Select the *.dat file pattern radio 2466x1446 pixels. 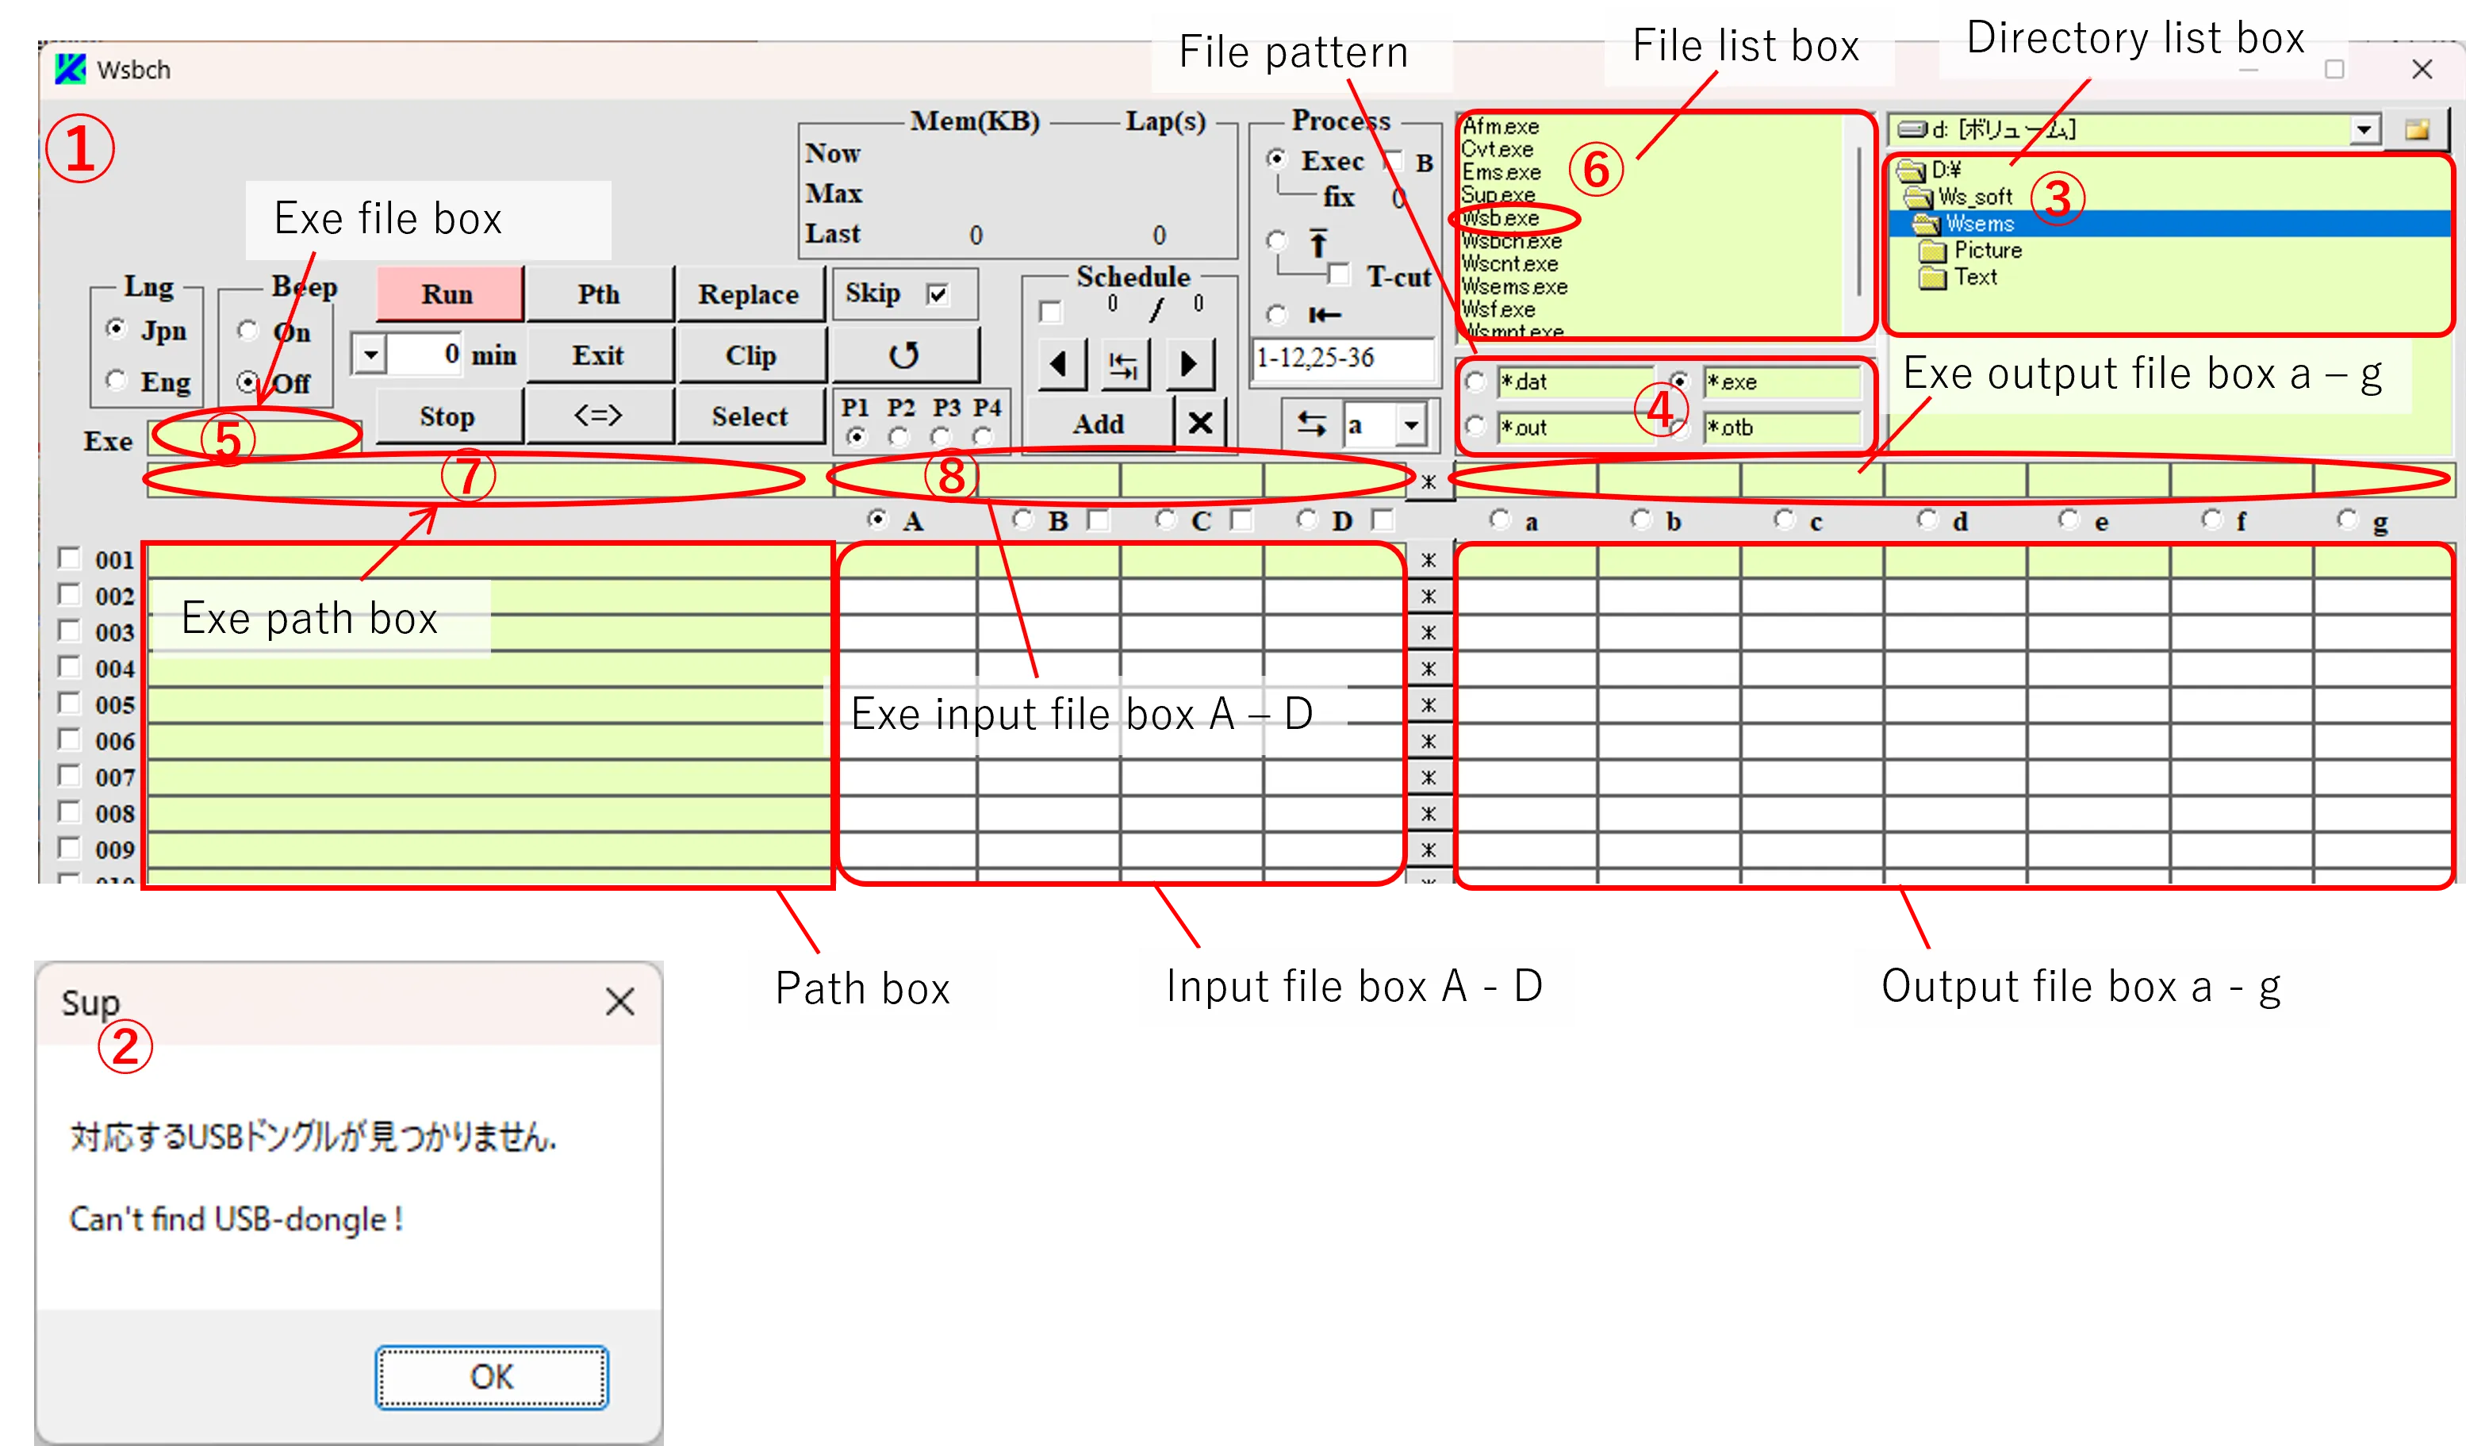[x=1475, y=382]
